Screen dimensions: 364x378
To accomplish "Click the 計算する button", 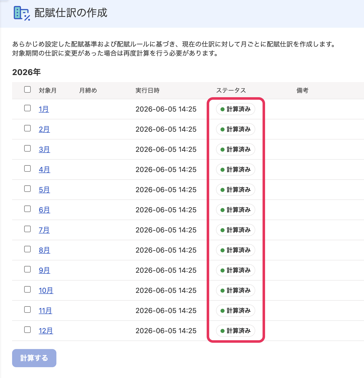I will coord(34,358).
